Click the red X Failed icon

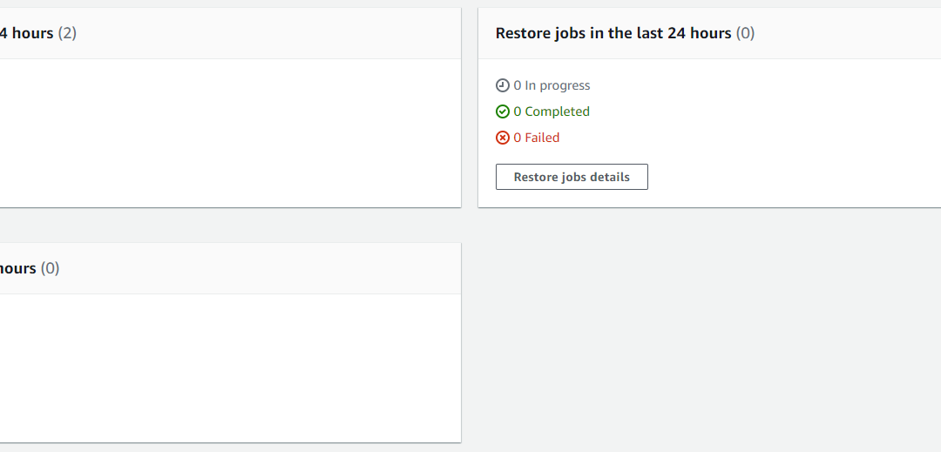503,138
